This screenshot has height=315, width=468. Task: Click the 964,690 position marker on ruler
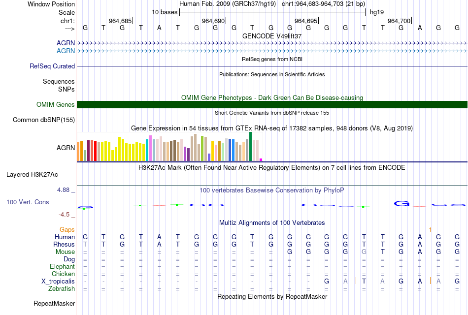pyautogui.click(x=214, y=21)
